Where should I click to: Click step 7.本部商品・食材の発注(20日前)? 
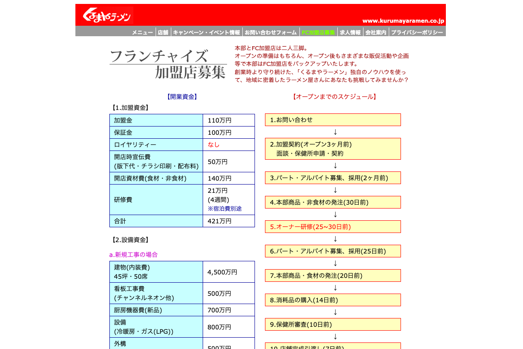pos(333,276)
